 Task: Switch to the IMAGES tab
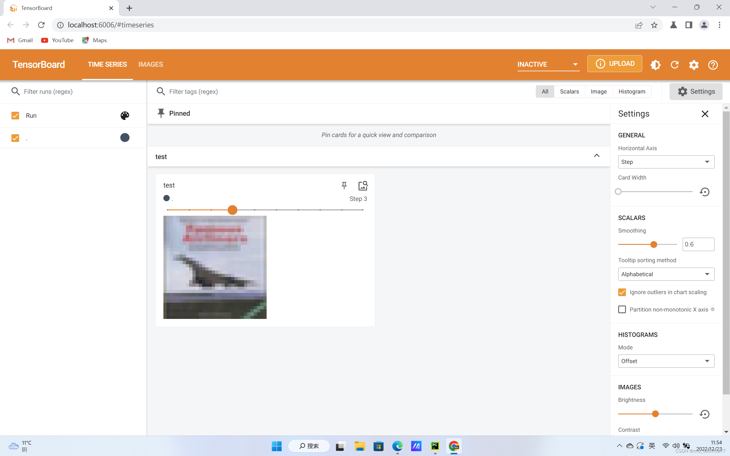pos(151,64)
